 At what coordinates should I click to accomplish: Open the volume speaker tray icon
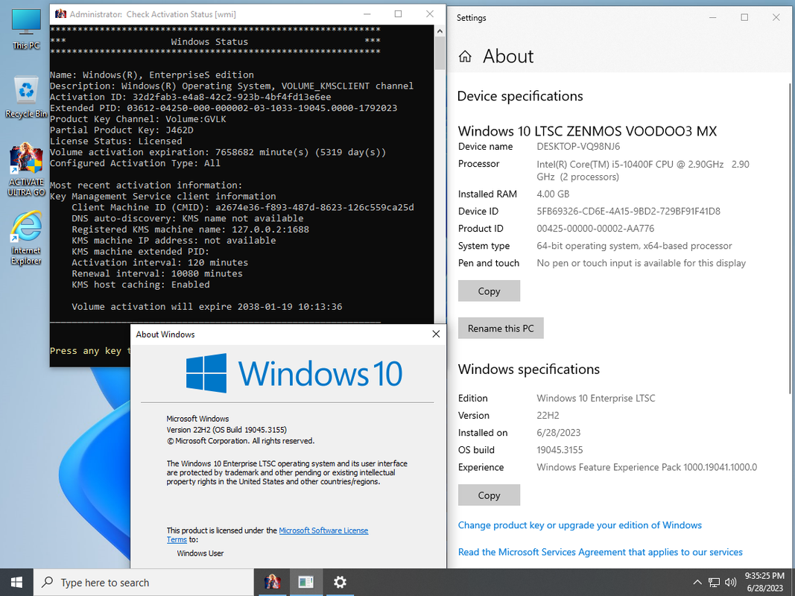tap(731, 583)
